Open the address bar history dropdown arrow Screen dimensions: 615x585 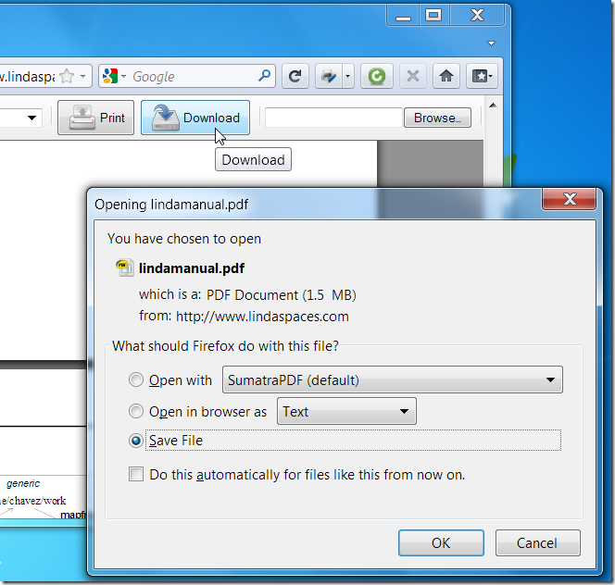[x=82, y=76]
